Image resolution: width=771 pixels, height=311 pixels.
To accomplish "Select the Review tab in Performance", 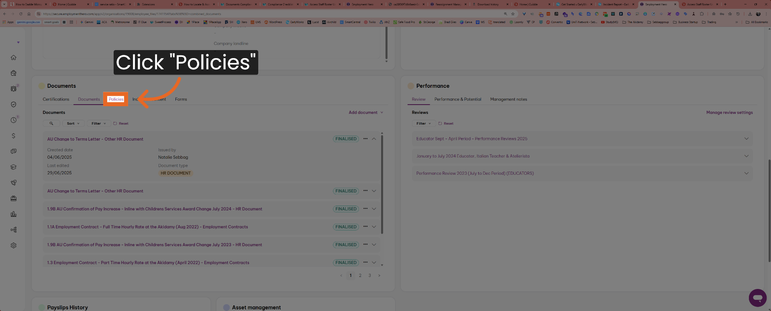I will coord(418,99).
